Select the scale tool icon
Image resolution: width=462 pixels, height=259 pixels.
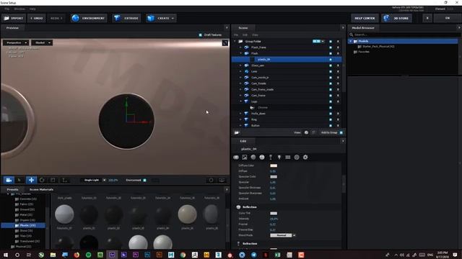click(53, 180)
